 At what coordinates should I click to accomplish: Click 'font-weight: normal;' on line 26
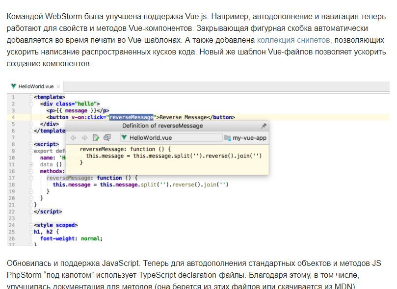[71, 238]
